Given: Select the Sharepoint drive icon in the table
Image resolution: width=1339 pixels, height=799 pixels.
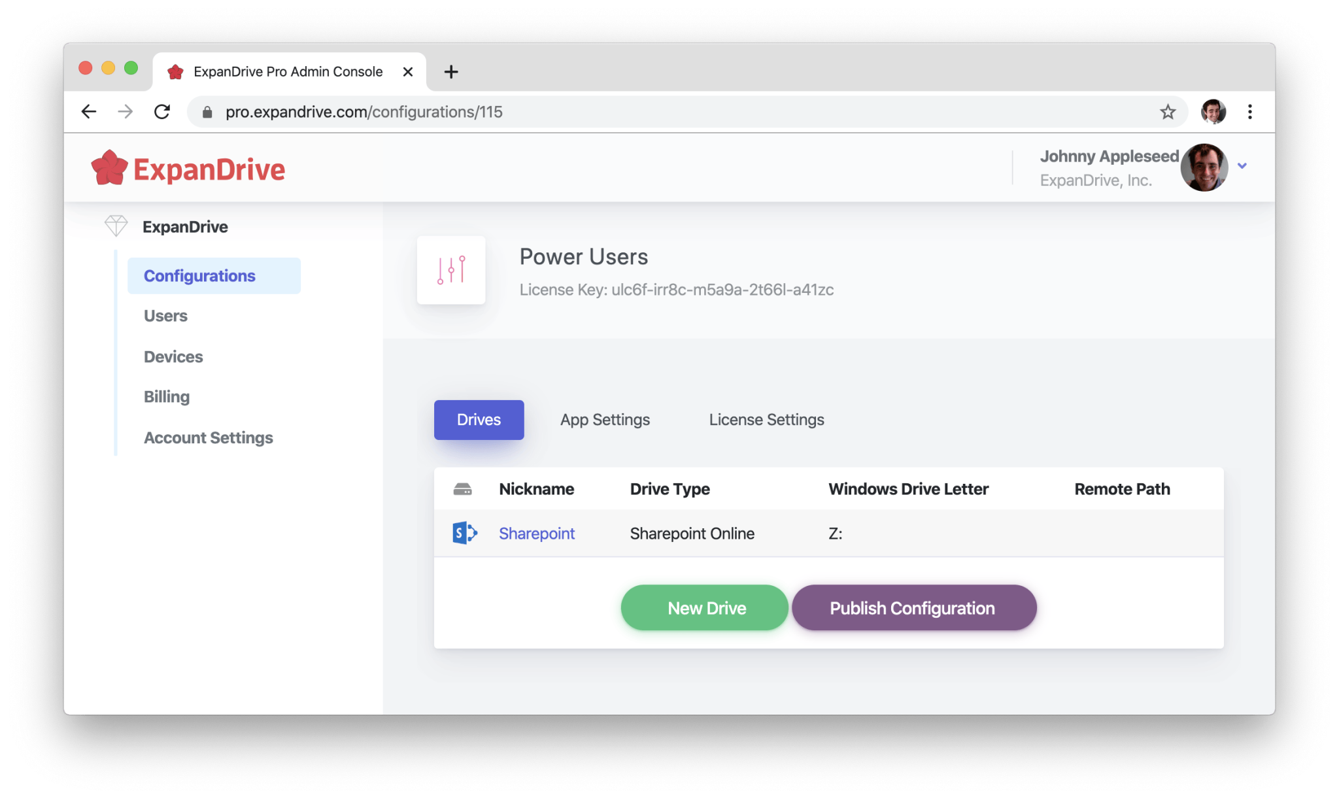Looking at the screenshot, I should coord(464,533).
